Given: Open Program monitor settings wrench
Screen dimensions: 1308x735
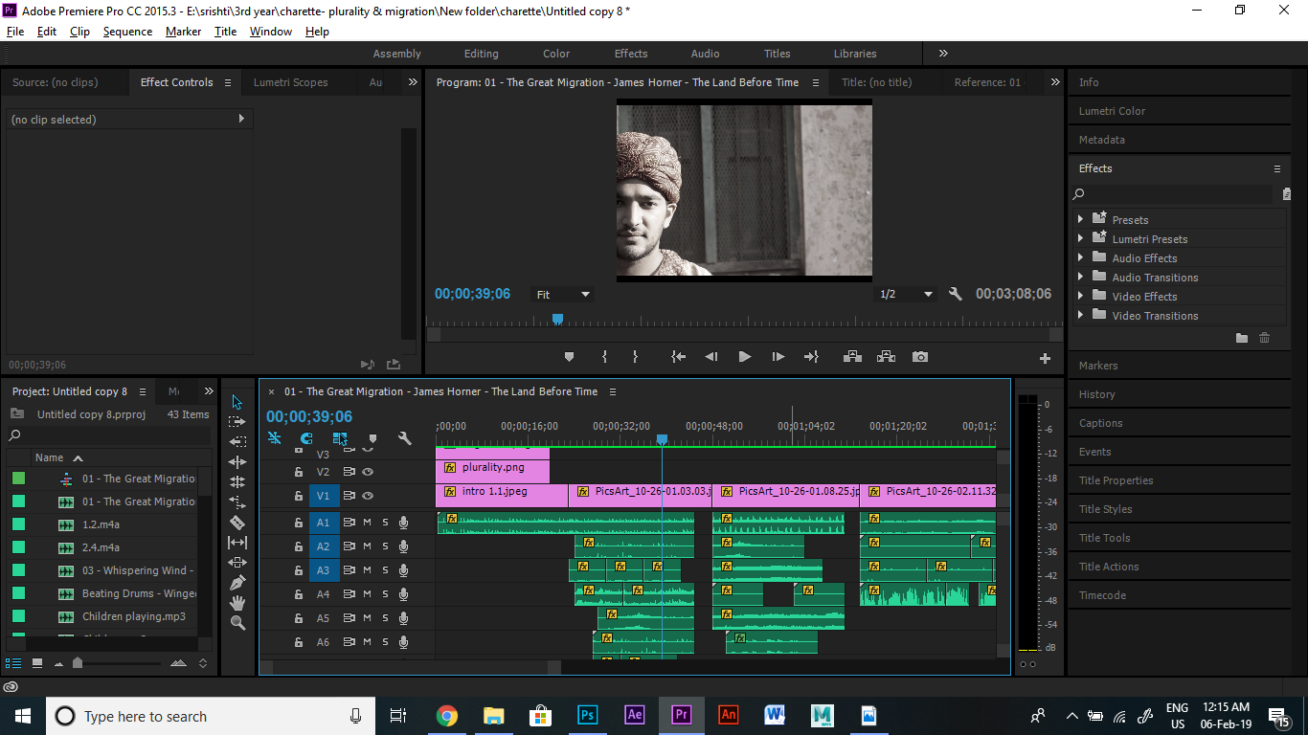Looking at the screenshot, I should 955,294.
